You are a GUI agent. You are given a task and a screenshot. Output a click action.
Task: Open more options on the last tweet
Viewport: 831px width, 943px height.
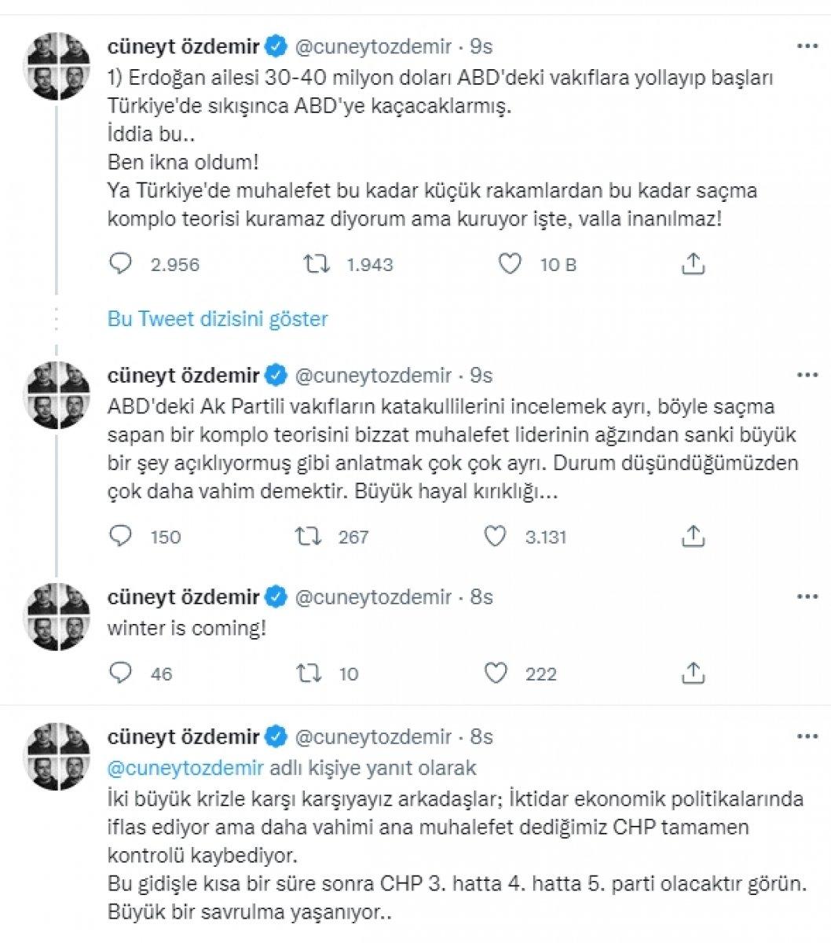[807, 737]
